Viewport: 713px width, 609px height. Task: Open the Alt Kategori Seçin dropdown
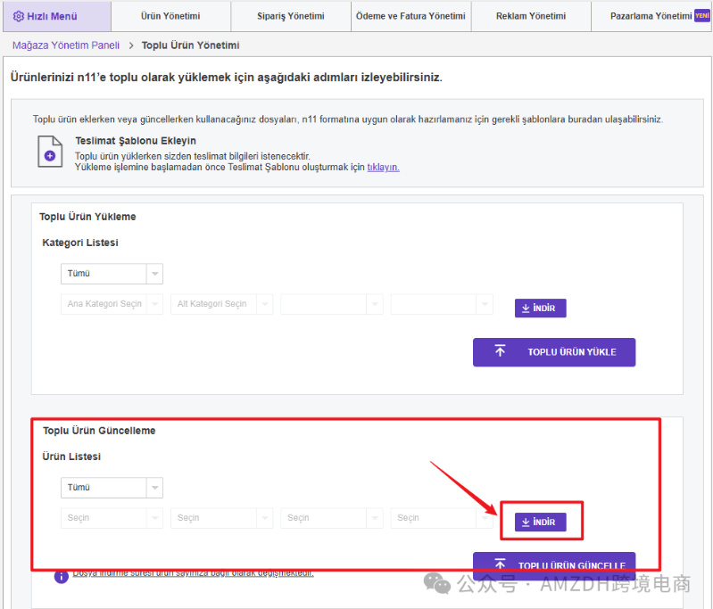[221, 304]
